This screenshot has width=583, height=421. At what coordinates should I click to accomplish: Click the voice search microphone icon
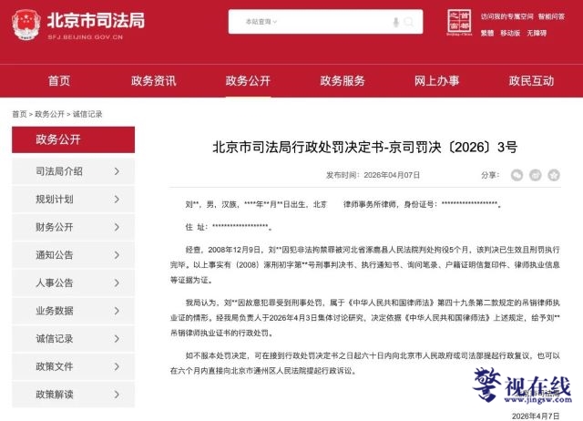tap(396, 22)
